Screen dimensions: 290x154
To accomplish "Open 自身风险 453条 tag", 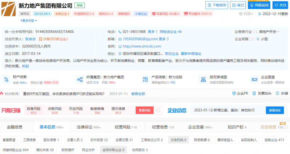I will (x=165, y=14).
